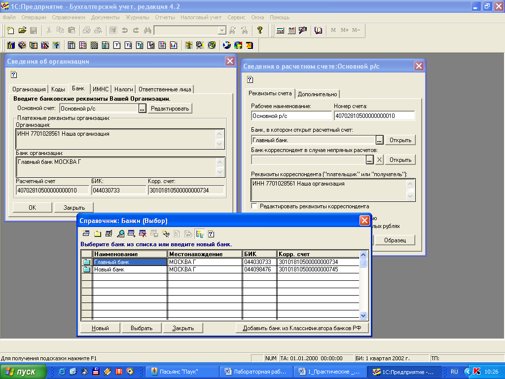This screenshot has height=379, width=505.
Task: Switch to Пасьянс "Паук" in taskbar
Action: pyautogui.click(x=182, y=372)
